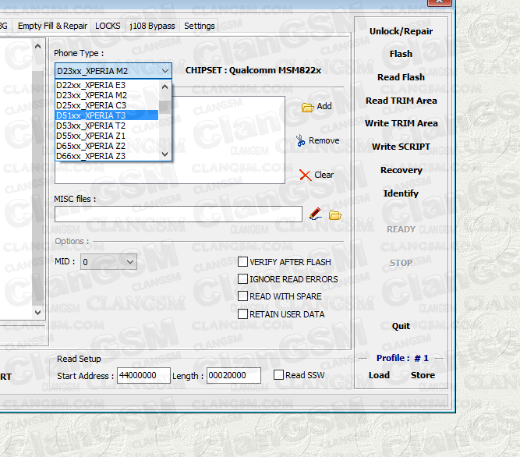Click the red X Clear icon
Image resolution: width=520 pixels, height=457 pixels.
[305, 175]
